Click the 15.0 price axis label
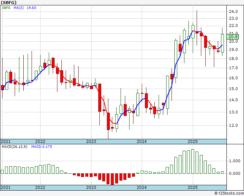Viewport: 244px width, 196px height. [233, 89]
